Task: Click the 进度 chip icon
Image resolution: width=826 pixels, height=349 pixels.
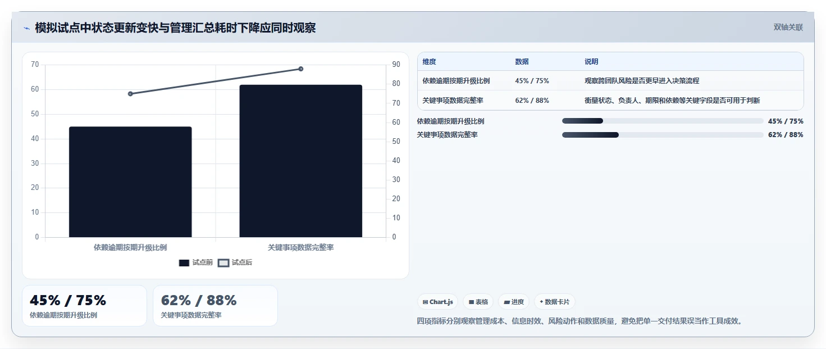Action: (x=507, y=302)
